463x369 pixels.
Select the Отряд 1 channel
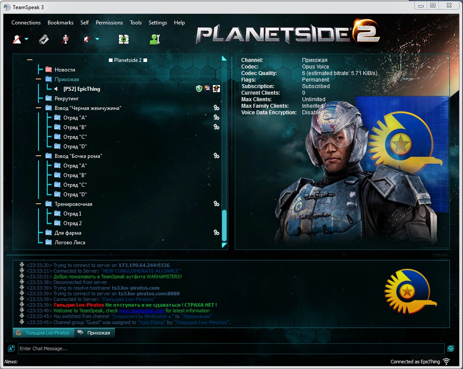point(72,214)
